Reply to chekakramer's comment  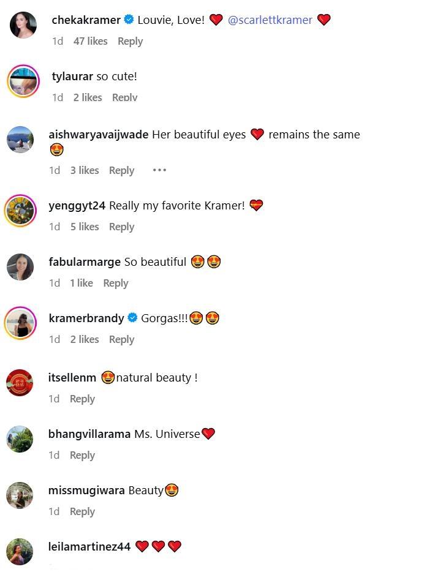pos(130,41)
